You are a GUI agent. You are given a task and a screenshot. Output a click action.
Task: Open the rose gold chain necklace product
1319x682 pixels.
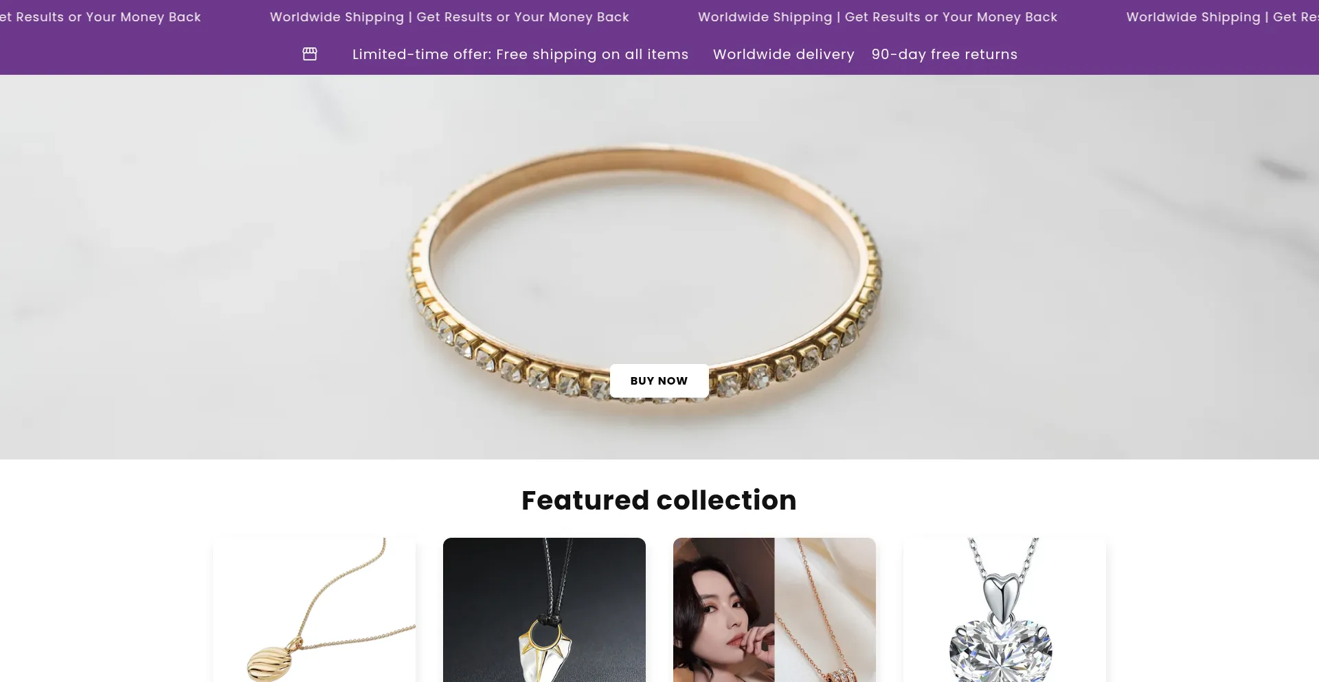[x=774, y=610]
